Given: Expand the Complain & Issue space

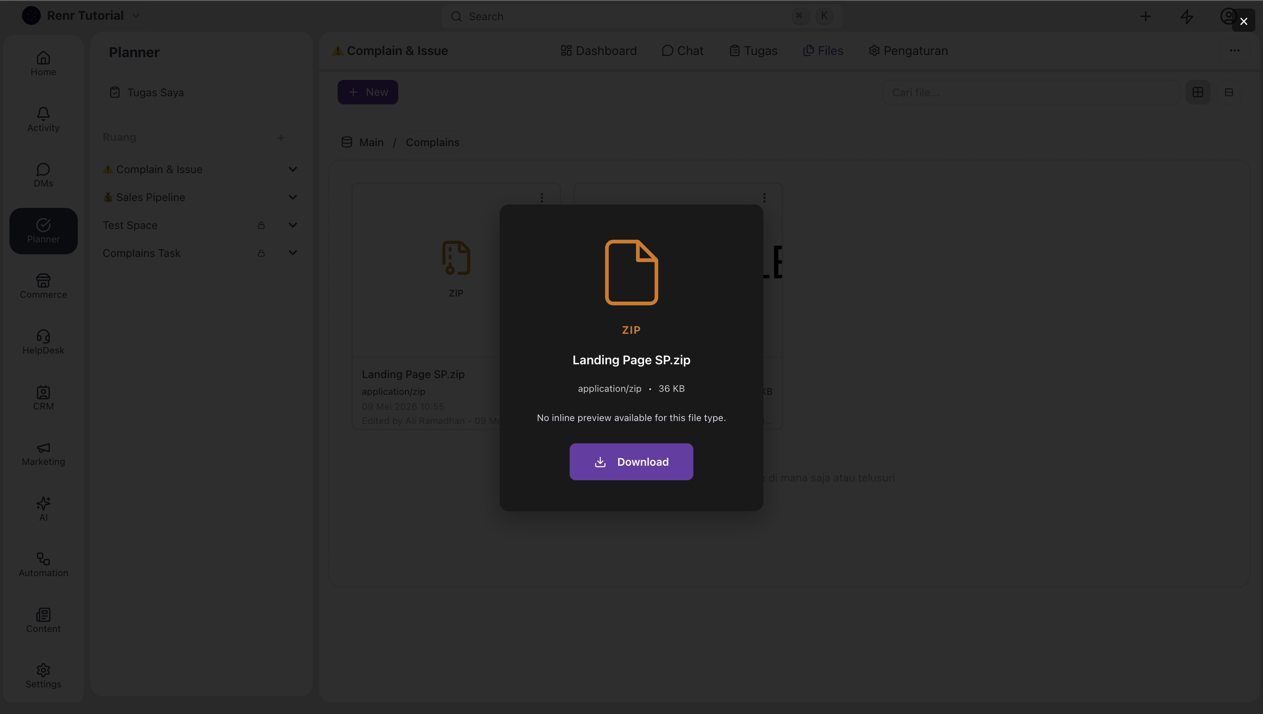Looking at the screenshot, I should click(293, 169).
